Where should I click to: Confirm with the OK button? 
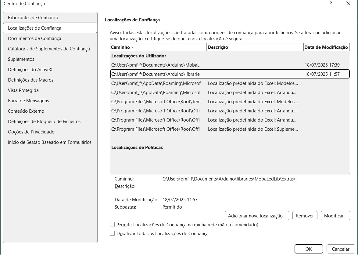click(309, 249)
